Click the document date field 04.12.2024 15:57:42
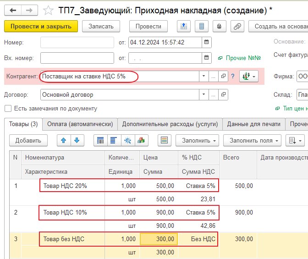The width and height of the screenshot is (308, 259). pos(165,42)
